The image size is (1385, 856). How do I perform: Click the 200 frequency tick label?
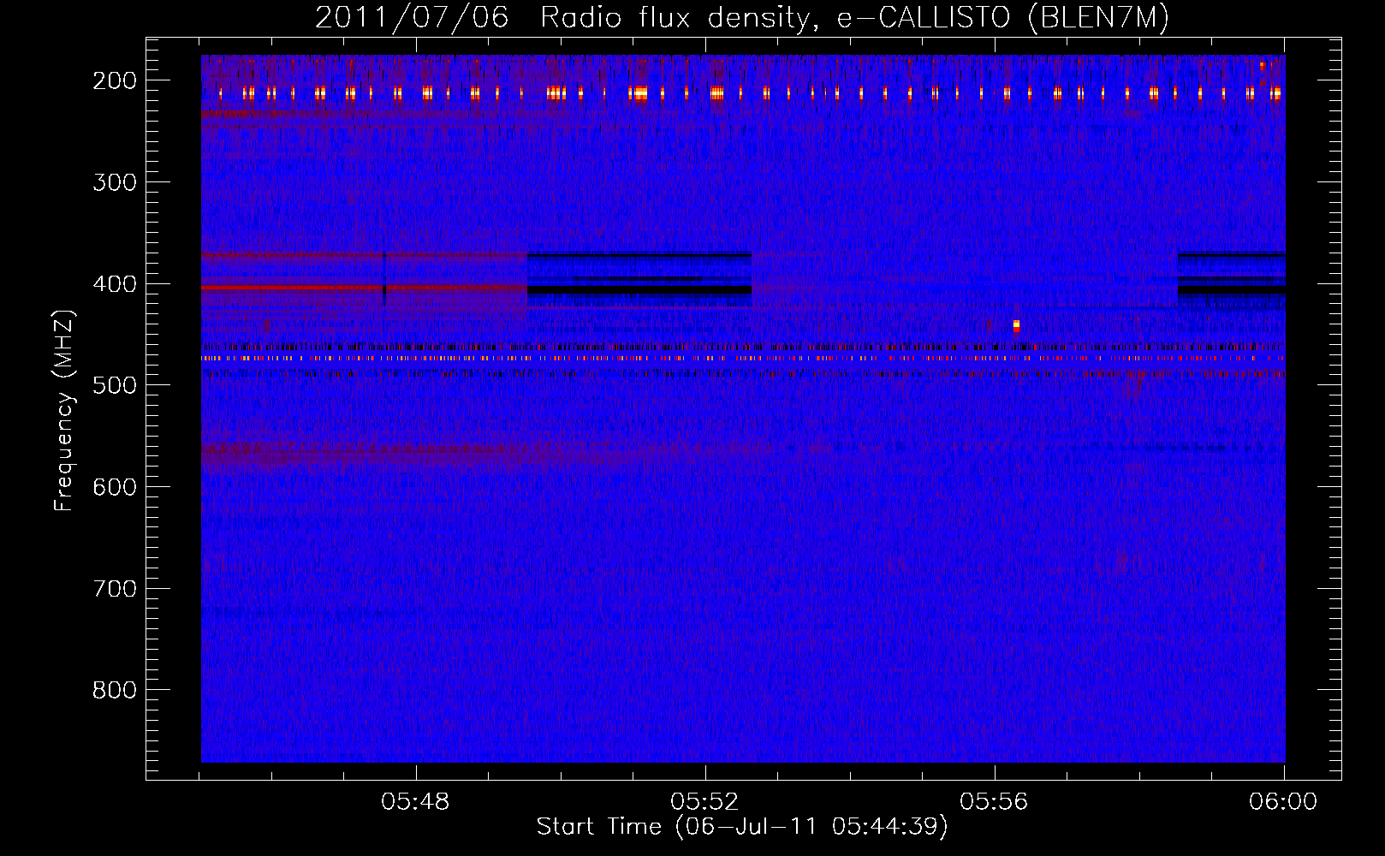[114, 80]
